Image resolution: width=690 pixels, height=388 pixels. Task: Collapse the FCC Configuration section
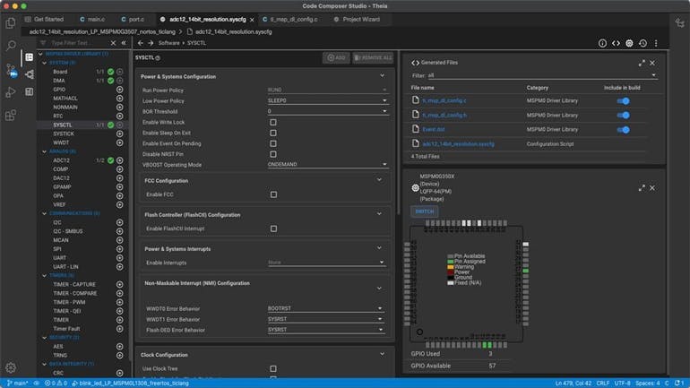pos(379,180)
